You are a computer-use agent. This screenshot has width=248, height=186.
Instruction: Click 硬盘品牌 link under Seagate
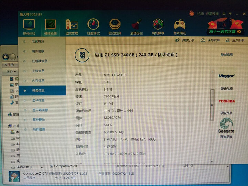[x=226, y=137]
